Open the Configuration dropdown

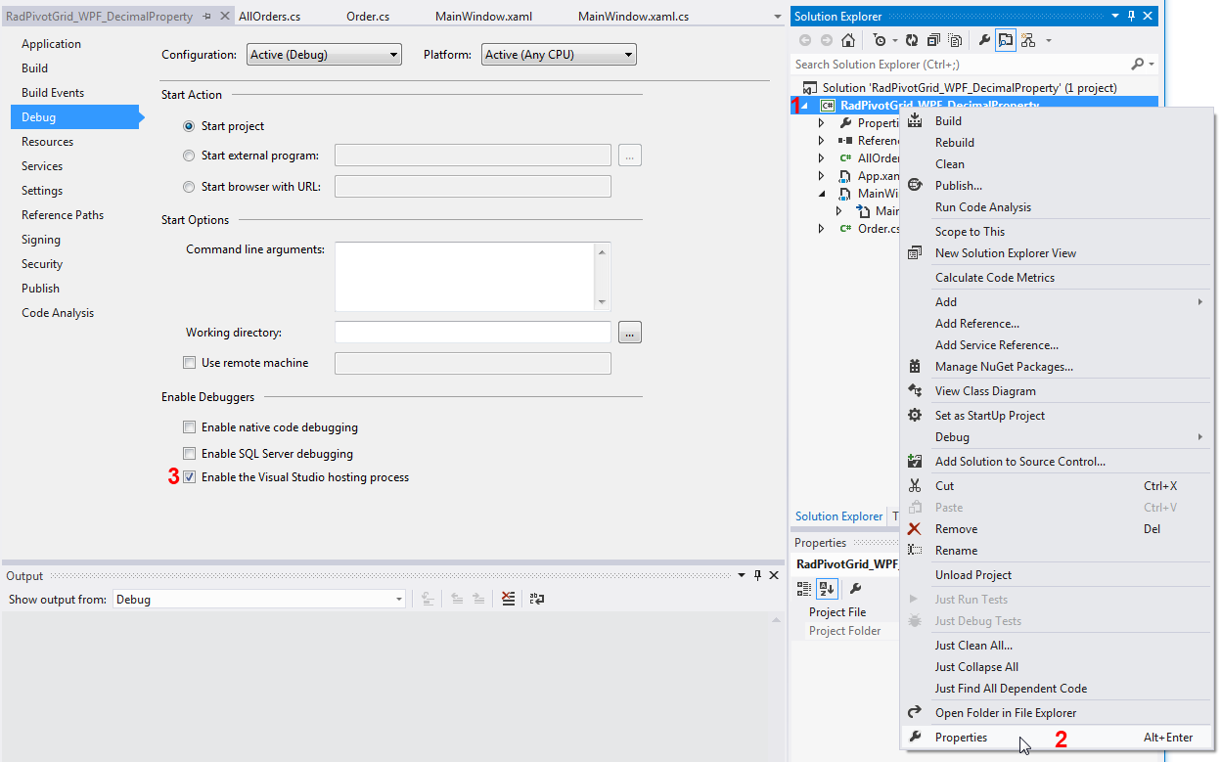click(324, 55)
